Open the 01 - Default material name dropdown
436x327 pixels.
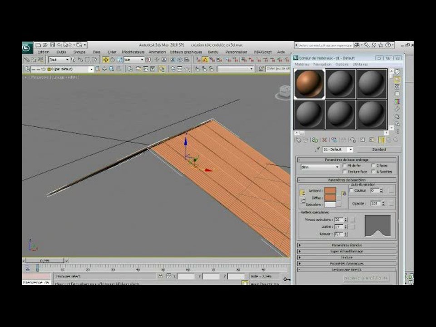point(337,149)
